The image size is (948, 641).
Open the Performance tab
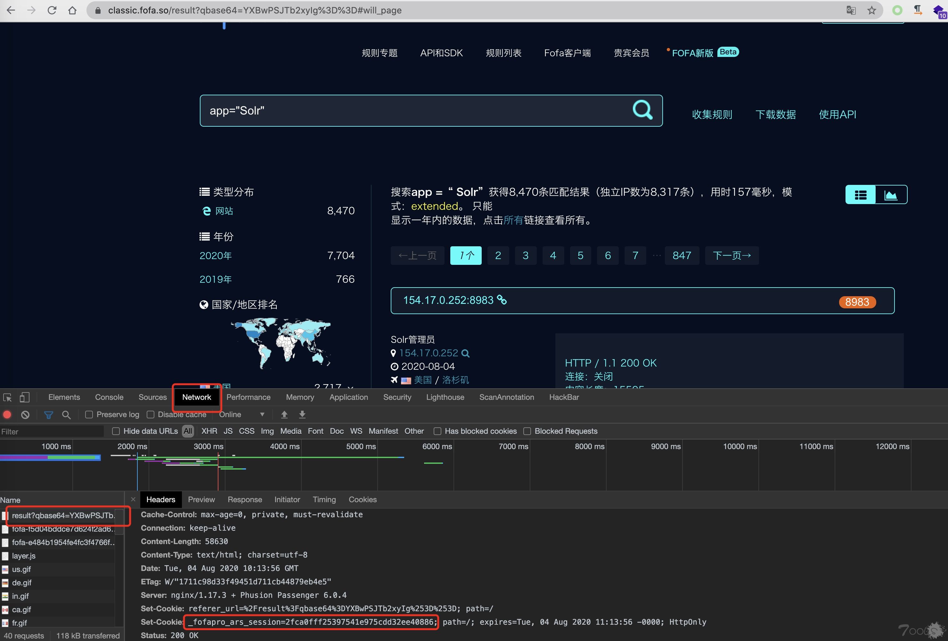(249, 397)
